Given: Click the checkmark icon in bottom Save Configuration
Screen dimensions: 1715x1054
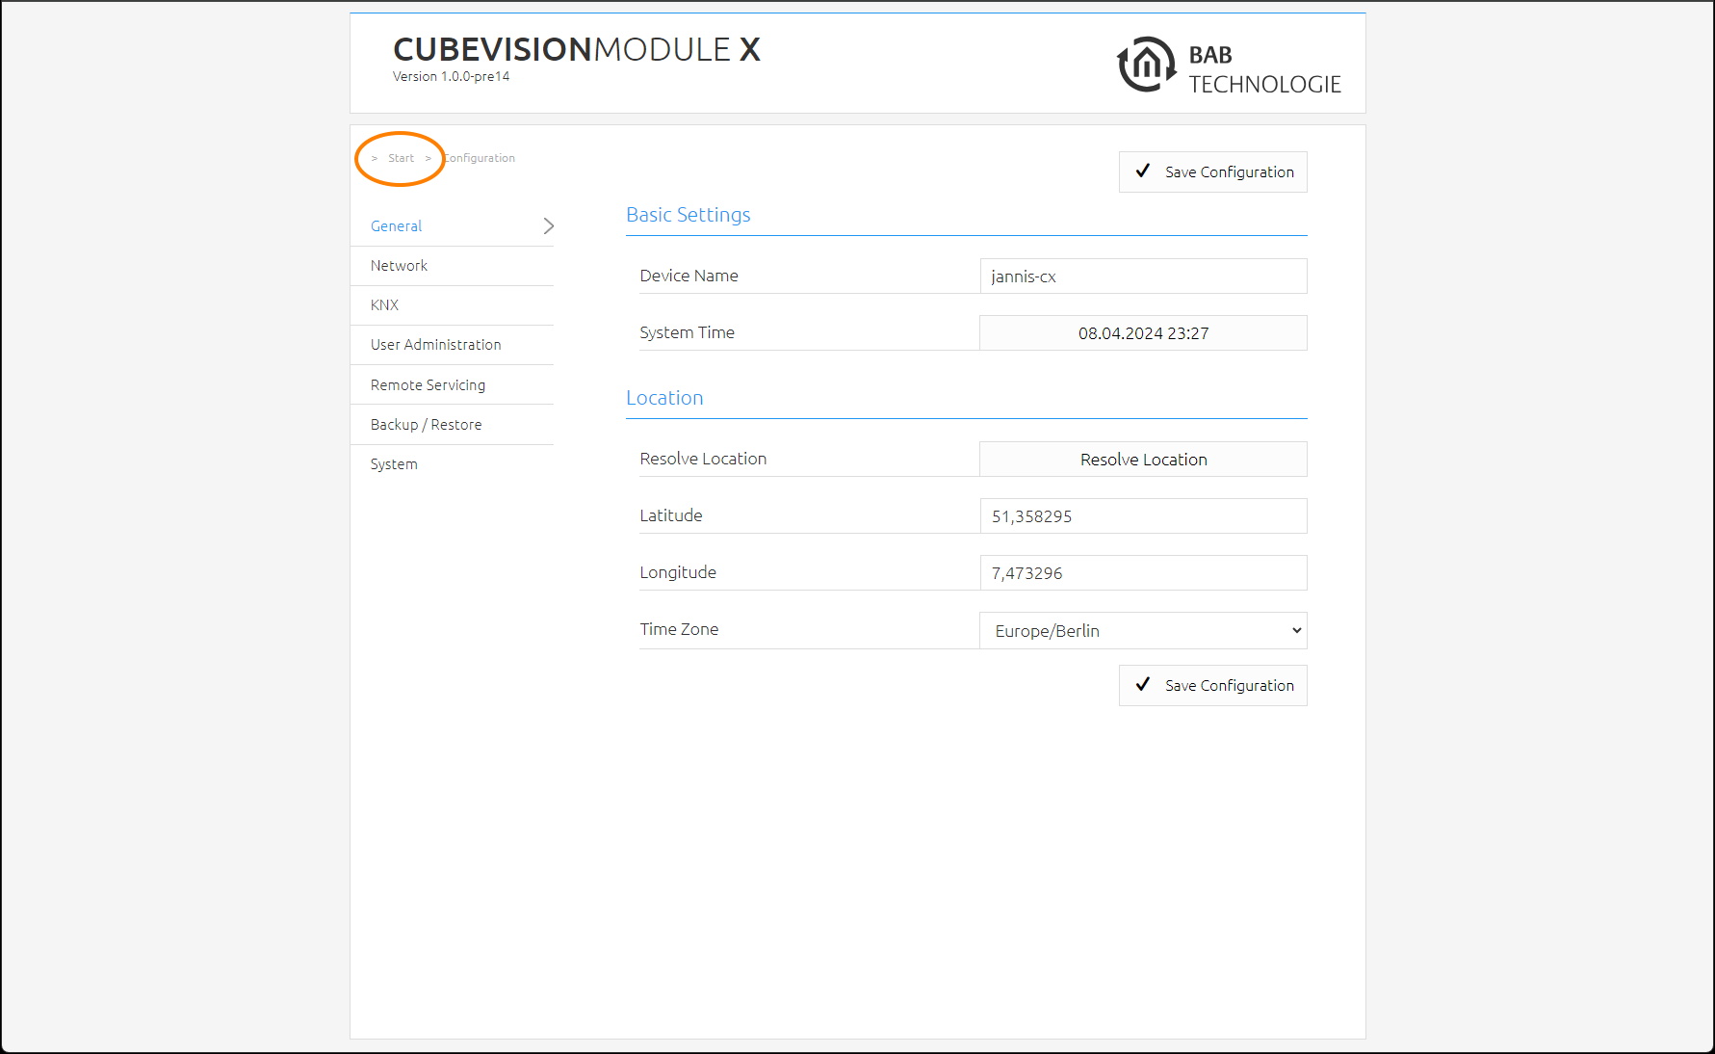Looking at the screenshot, I should pos(1143,685).
